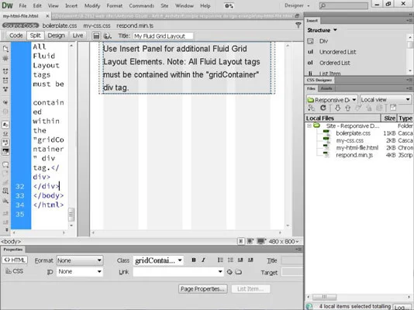Click Indent icon in Properties panel

[x=250, y=260]
